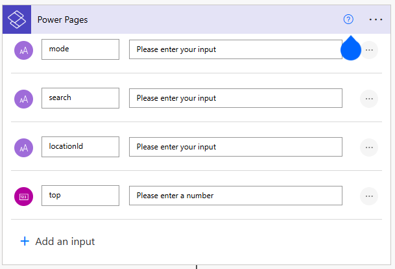The width and height of the screenshot is (395, 269).
Task: Focus the top number input box
Action: coord(236,196)
